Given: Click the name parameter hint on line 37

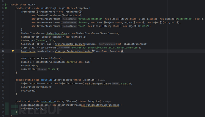Looking at the screenshot, I should [x=115, y=84].
